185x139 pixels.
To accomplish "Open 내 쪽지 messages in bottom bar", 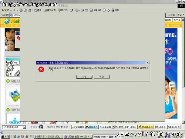I will coord(131,127).
